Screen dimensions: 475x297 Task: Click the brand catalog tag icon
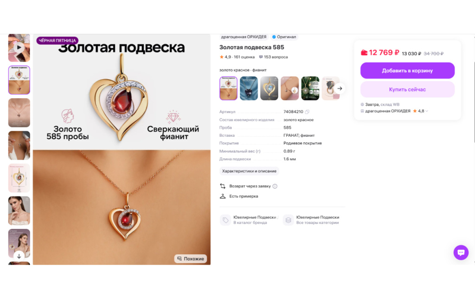(225, 220)
